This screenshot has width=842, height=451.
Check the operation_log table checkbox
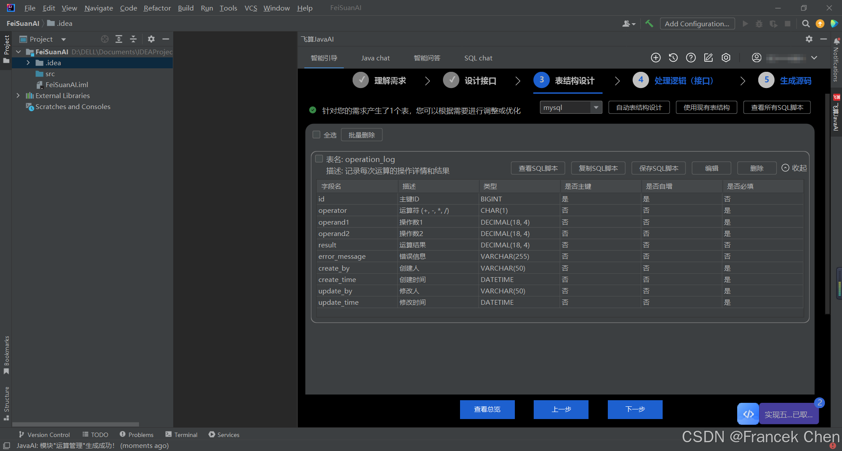[319, 159]
